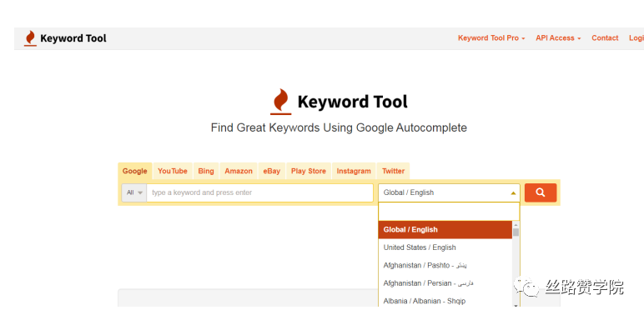Expand the API Access menu
Viewport: 644px width, 315px height.
click(558, 38)
